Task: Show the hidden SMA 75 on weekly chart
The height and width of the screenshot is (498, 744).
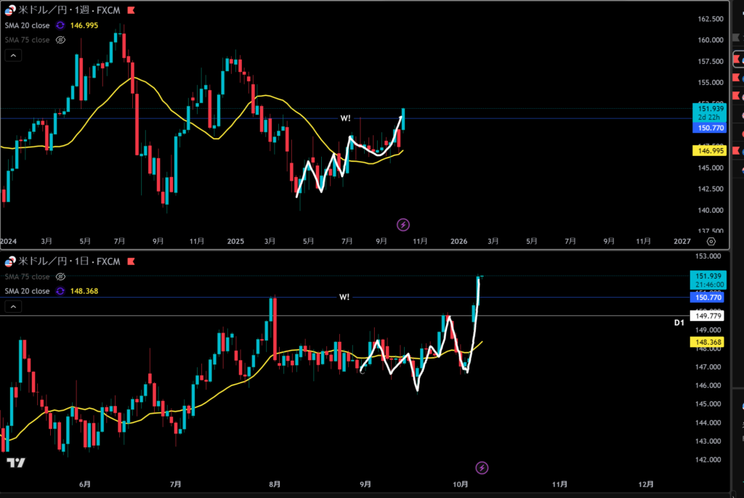Action: click(60, 40)
